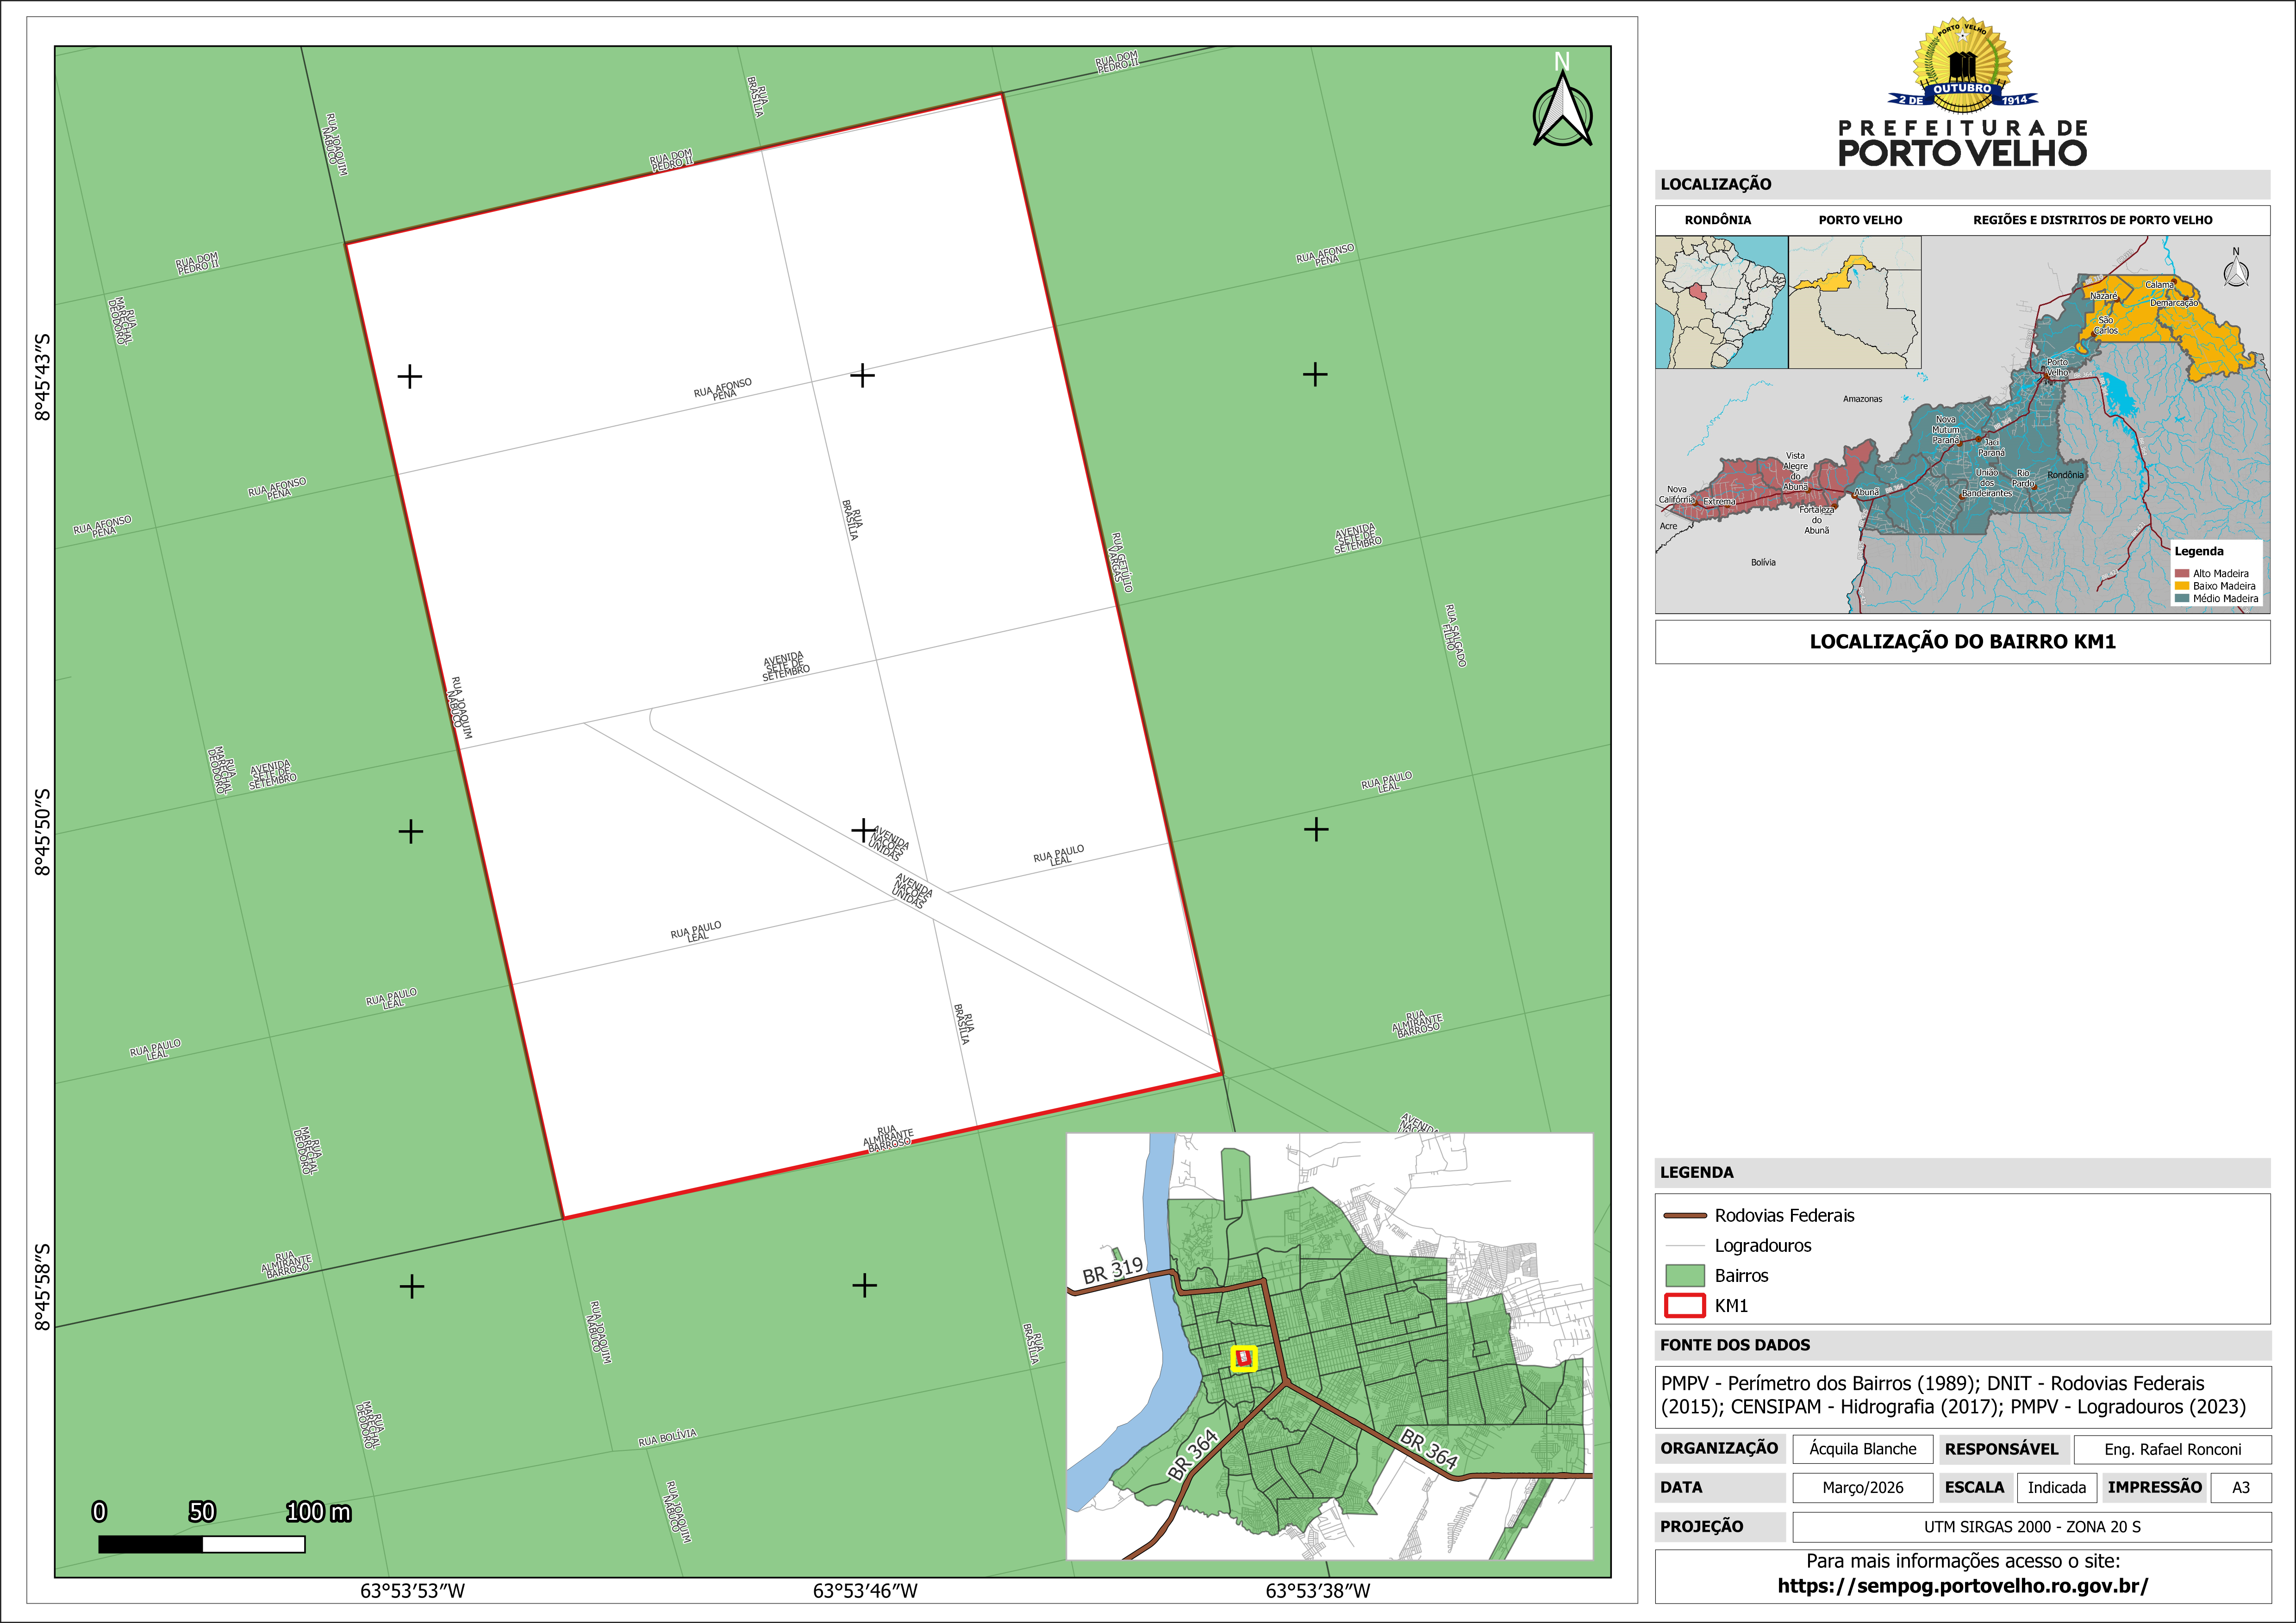This screenshot has width=2296, height=1623.
Task: Click the Rondônia location thumbnail map
Action: pyautogui.click(x=1721, y=302)
